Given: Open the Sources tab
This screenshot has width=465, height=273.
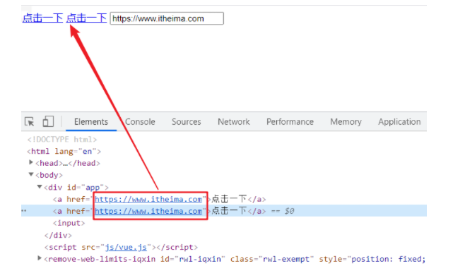Looking at the screenshot, I should 187,122.
